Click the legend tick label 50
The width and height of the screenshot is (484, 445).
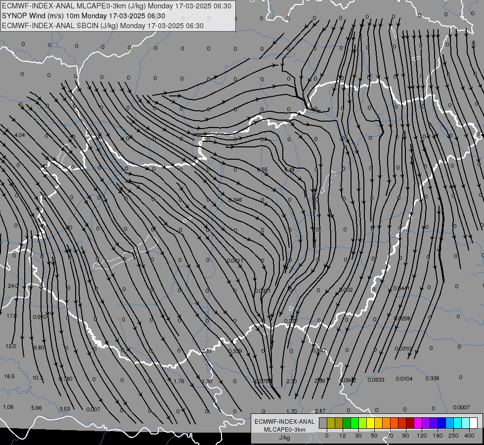click(374, 436)
